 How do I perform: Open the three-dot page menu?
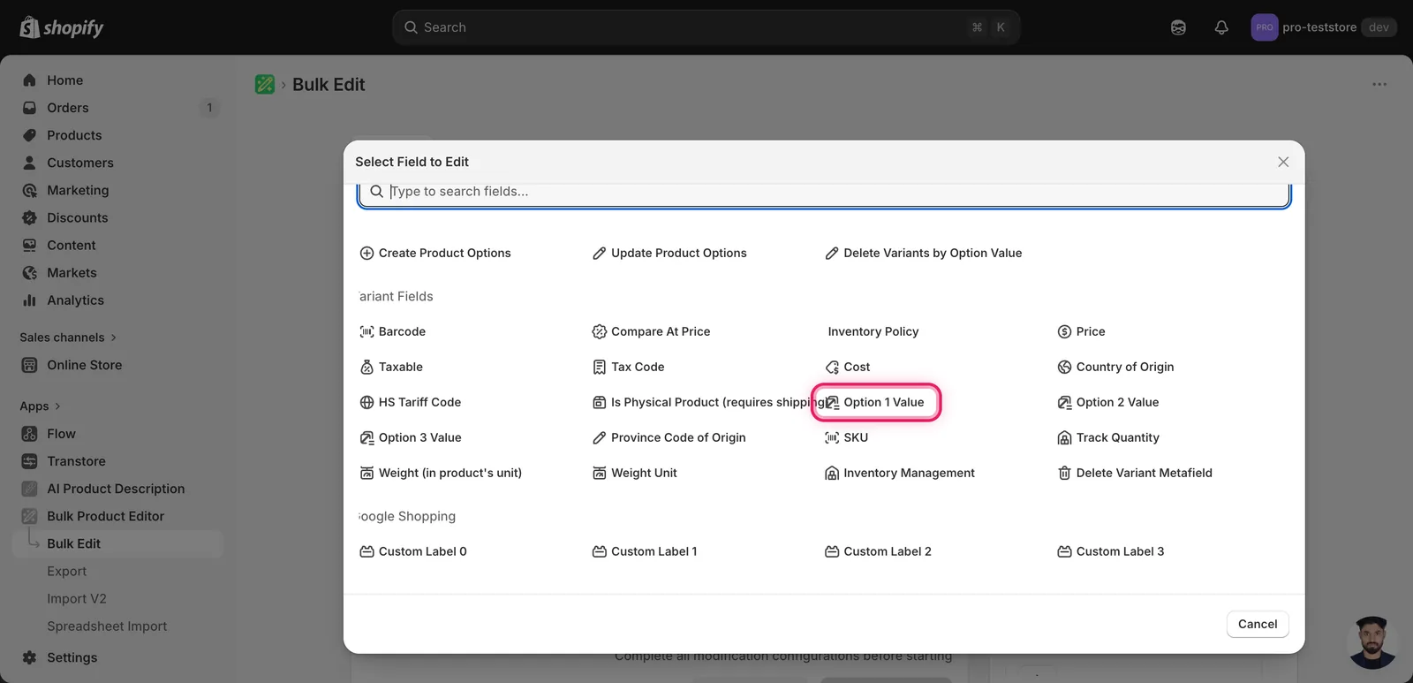click(1379, 84)
